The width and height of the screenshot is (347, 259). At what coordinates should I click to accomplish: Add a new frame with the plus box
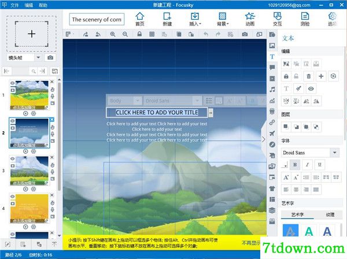click(31, 34)
